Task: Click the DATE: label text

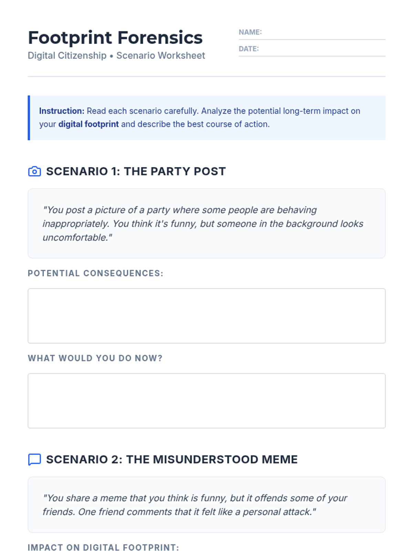Action: click(x=249, y=49)
